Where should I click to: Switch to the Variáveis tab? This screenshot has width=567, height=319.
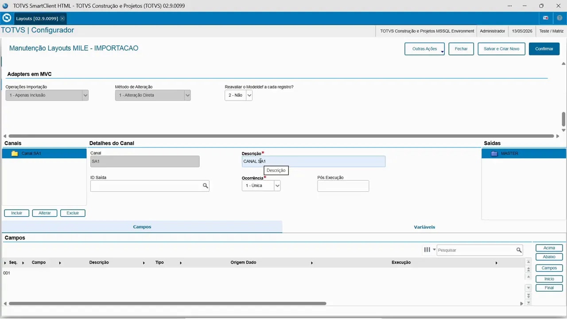[x=424, y=227]
